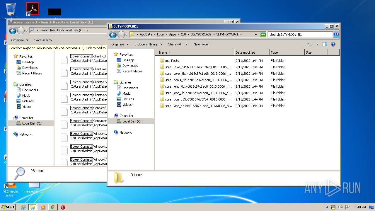Screen dimensions: 375x211
Task: Open Organize menu in search results window
Action: pyautogui.click(x=20, y=40)
